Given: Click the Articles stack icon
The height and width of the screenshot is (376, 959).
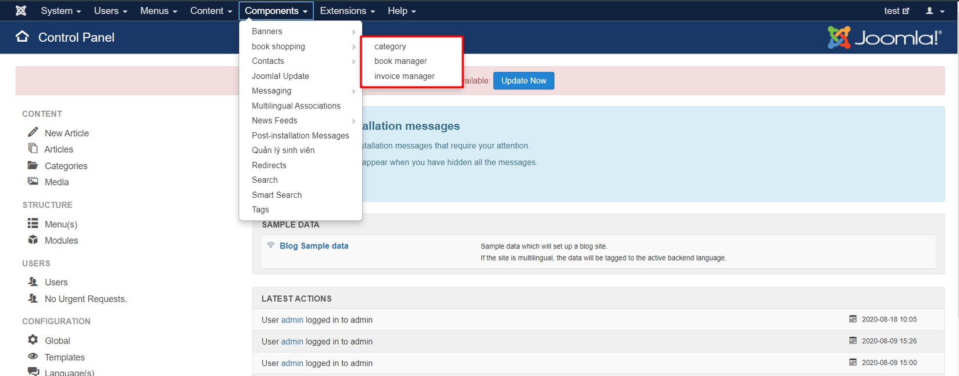Looking at the screenshot, I should point(33,149).
